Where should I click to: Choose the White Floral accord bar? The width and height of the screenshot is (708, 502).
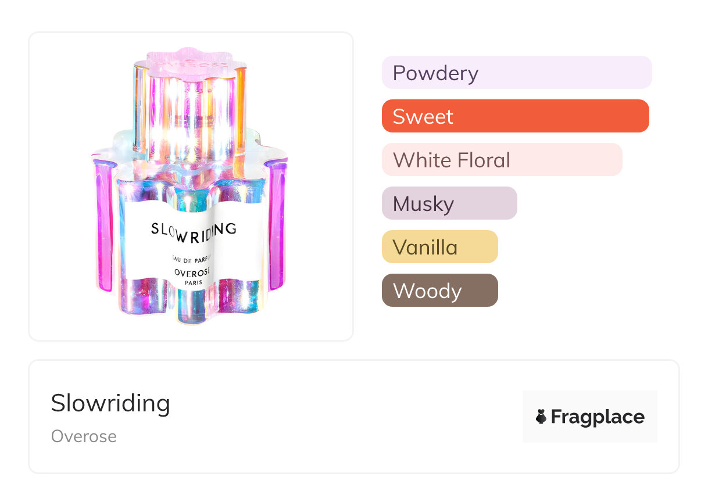(x=502, y=160)
